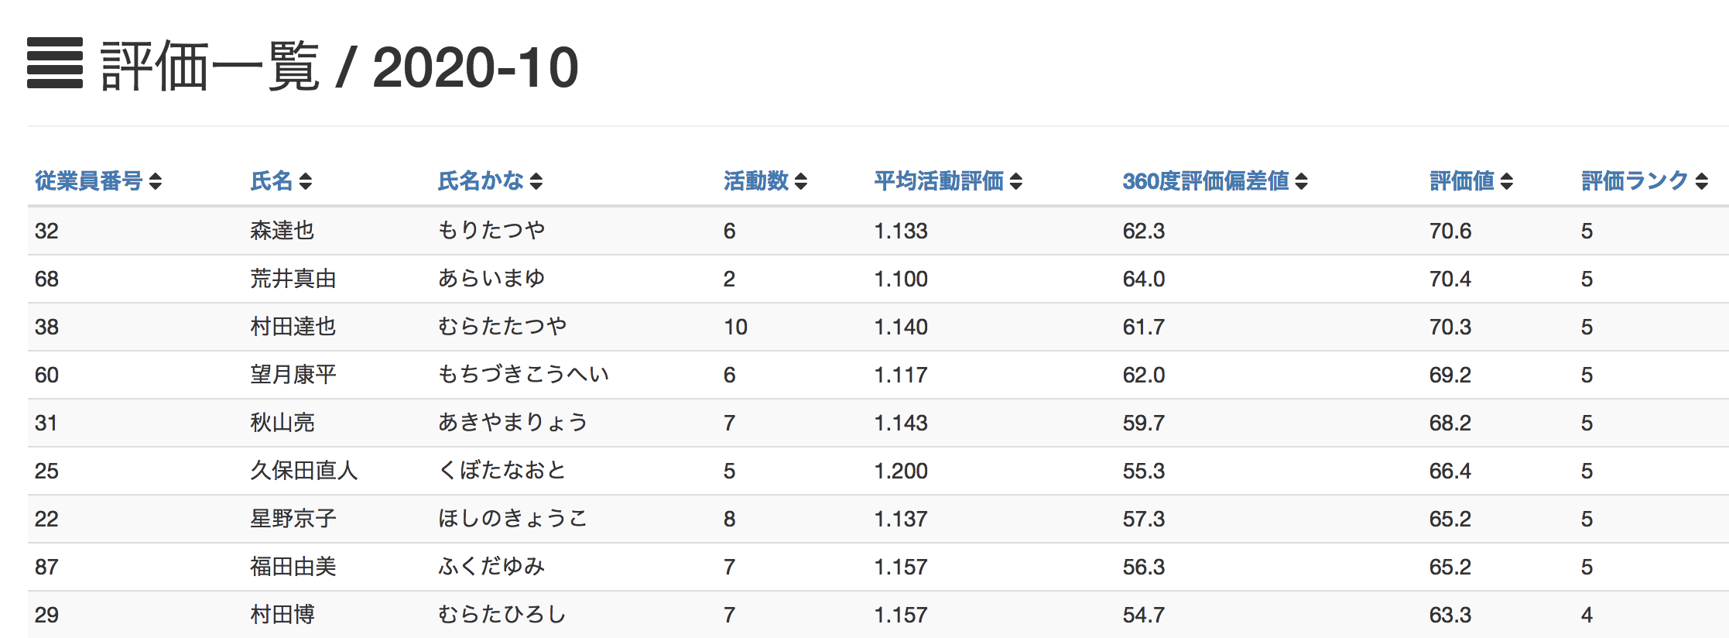
Task: Sort by 平均活動評価 header link
Action: coord(939,181)
